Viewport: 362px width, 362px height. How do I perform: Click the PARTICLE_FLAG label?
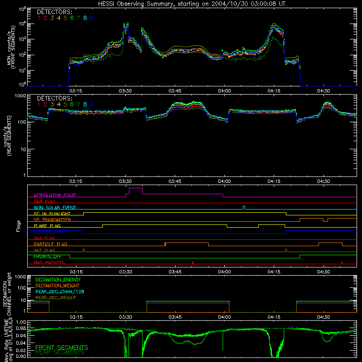51,244
